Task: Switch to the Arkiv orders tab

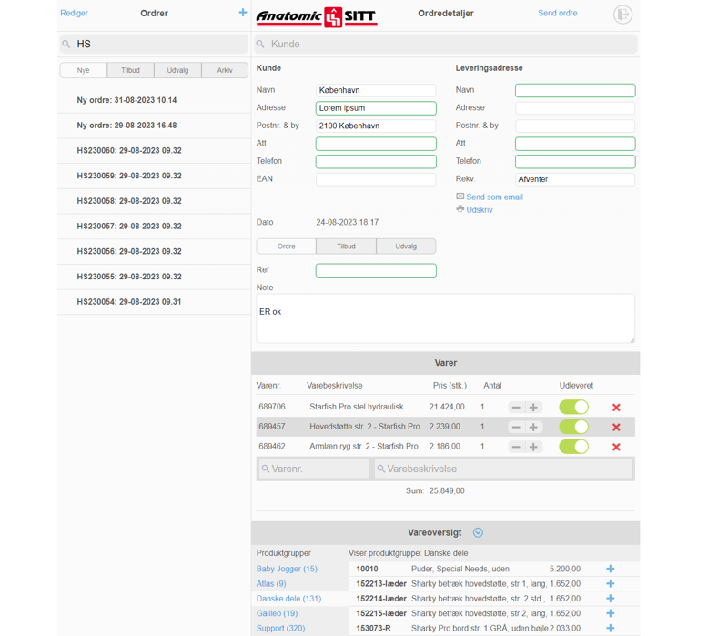Action: (225, 70)
